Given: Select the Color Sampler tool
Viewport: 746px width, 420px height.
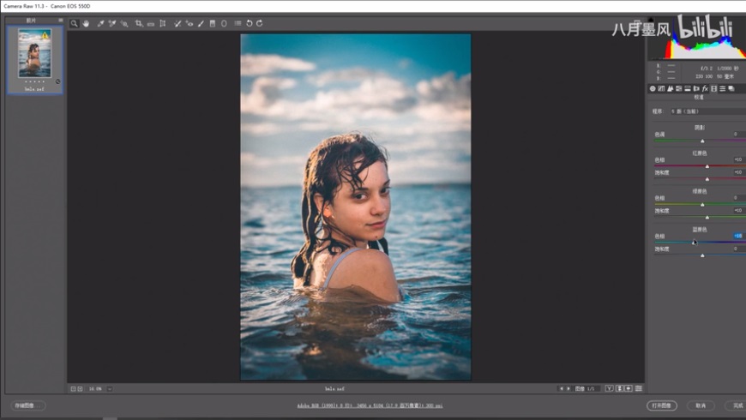Looking at the screenshot, I should [112, 23].
